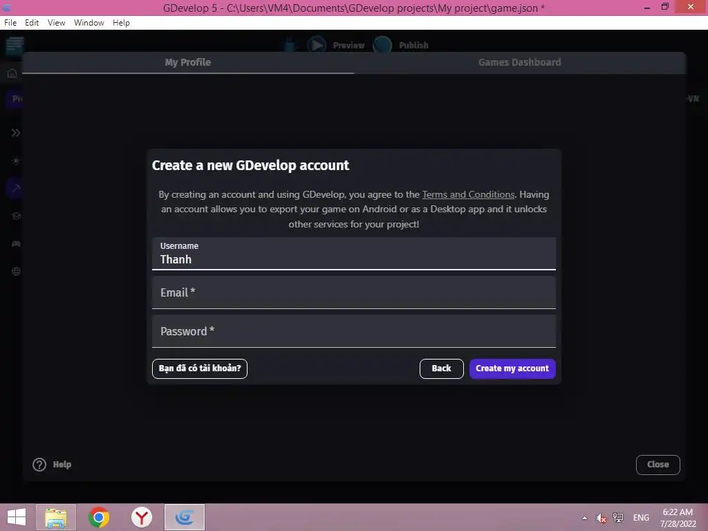Click the 'Bạn đã có tài khoản?' button
This screenshot has height=531, width=708.
point(200,369)
